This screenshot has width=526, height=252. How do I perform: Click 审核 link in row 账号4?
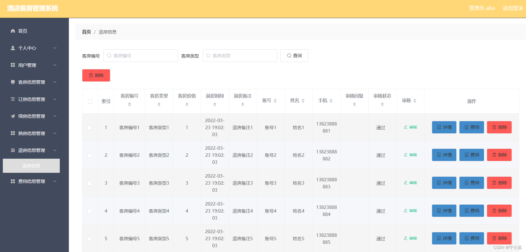(x=410, y=211)
